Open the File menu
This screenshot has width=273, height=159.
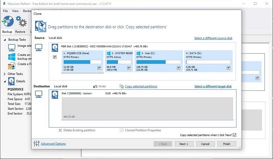point(5,11)
